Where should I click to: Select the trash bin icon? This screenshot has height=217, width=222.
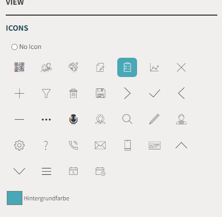tap(73, 93)
